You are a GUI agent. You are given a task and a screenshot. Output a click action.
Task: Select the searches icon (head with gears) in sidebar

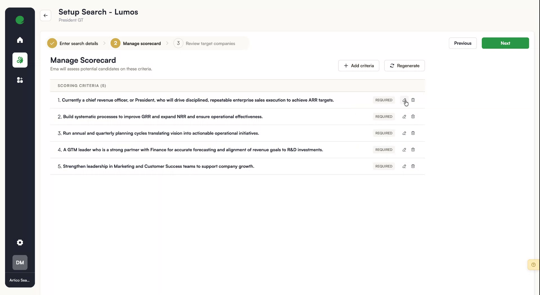pos(20,60)
